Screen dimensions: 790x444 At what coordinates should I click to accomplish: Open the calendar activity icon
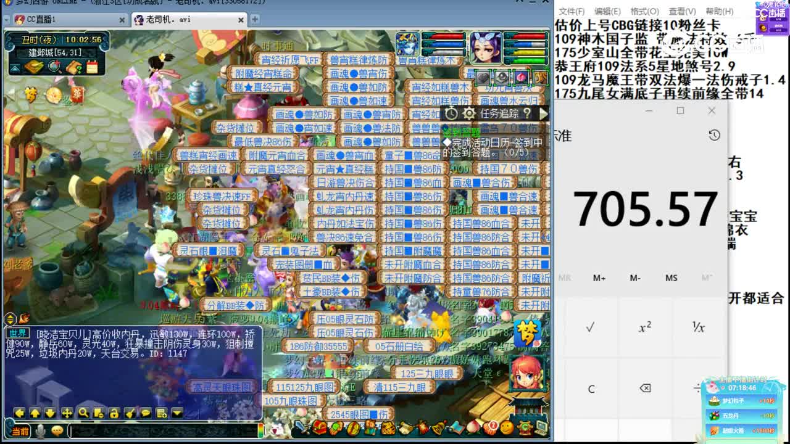point(93,67)
